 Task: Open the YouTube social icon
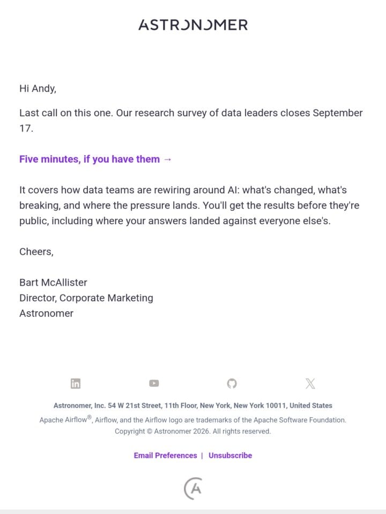coord(154,383)
